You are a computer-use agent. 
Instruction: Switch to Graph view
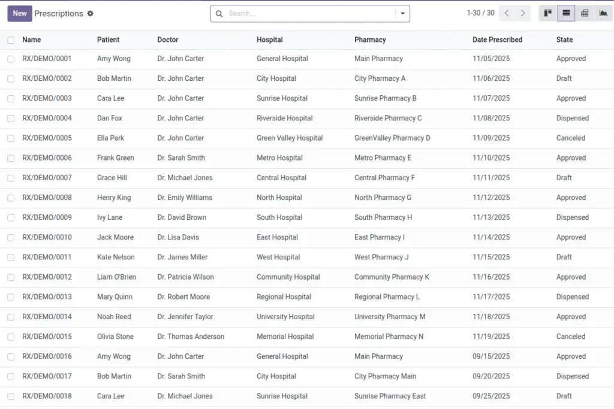(x=603, y=13)
